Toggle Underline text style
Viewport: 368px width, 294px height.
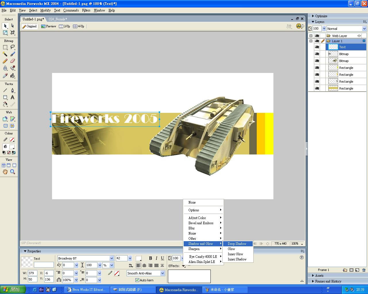coord(162,258)
